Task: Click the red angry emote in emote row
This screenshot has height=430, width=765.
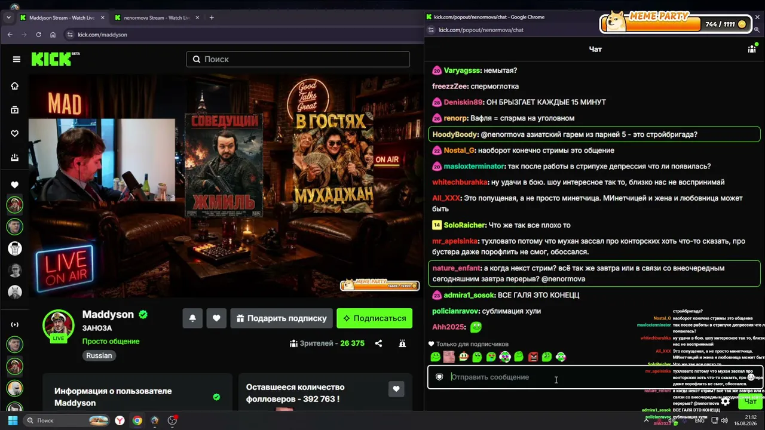Action: [x=533, y=357]
